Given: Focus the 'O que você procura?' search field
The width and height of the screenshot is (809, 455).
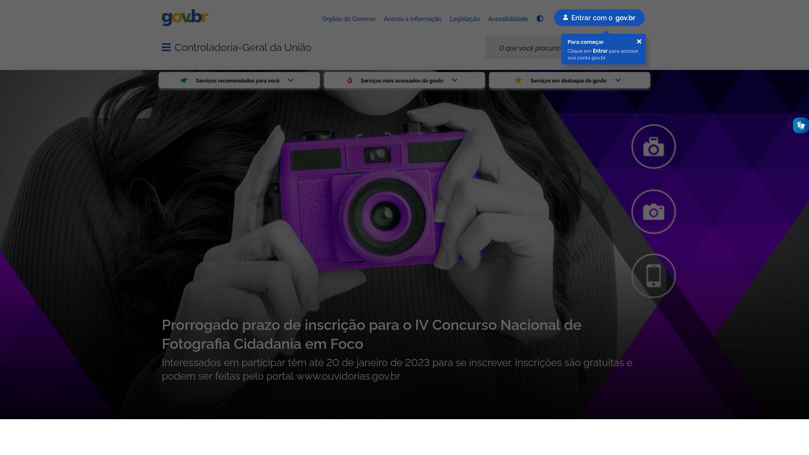Looking at the screenshot, I should (523, 47).
